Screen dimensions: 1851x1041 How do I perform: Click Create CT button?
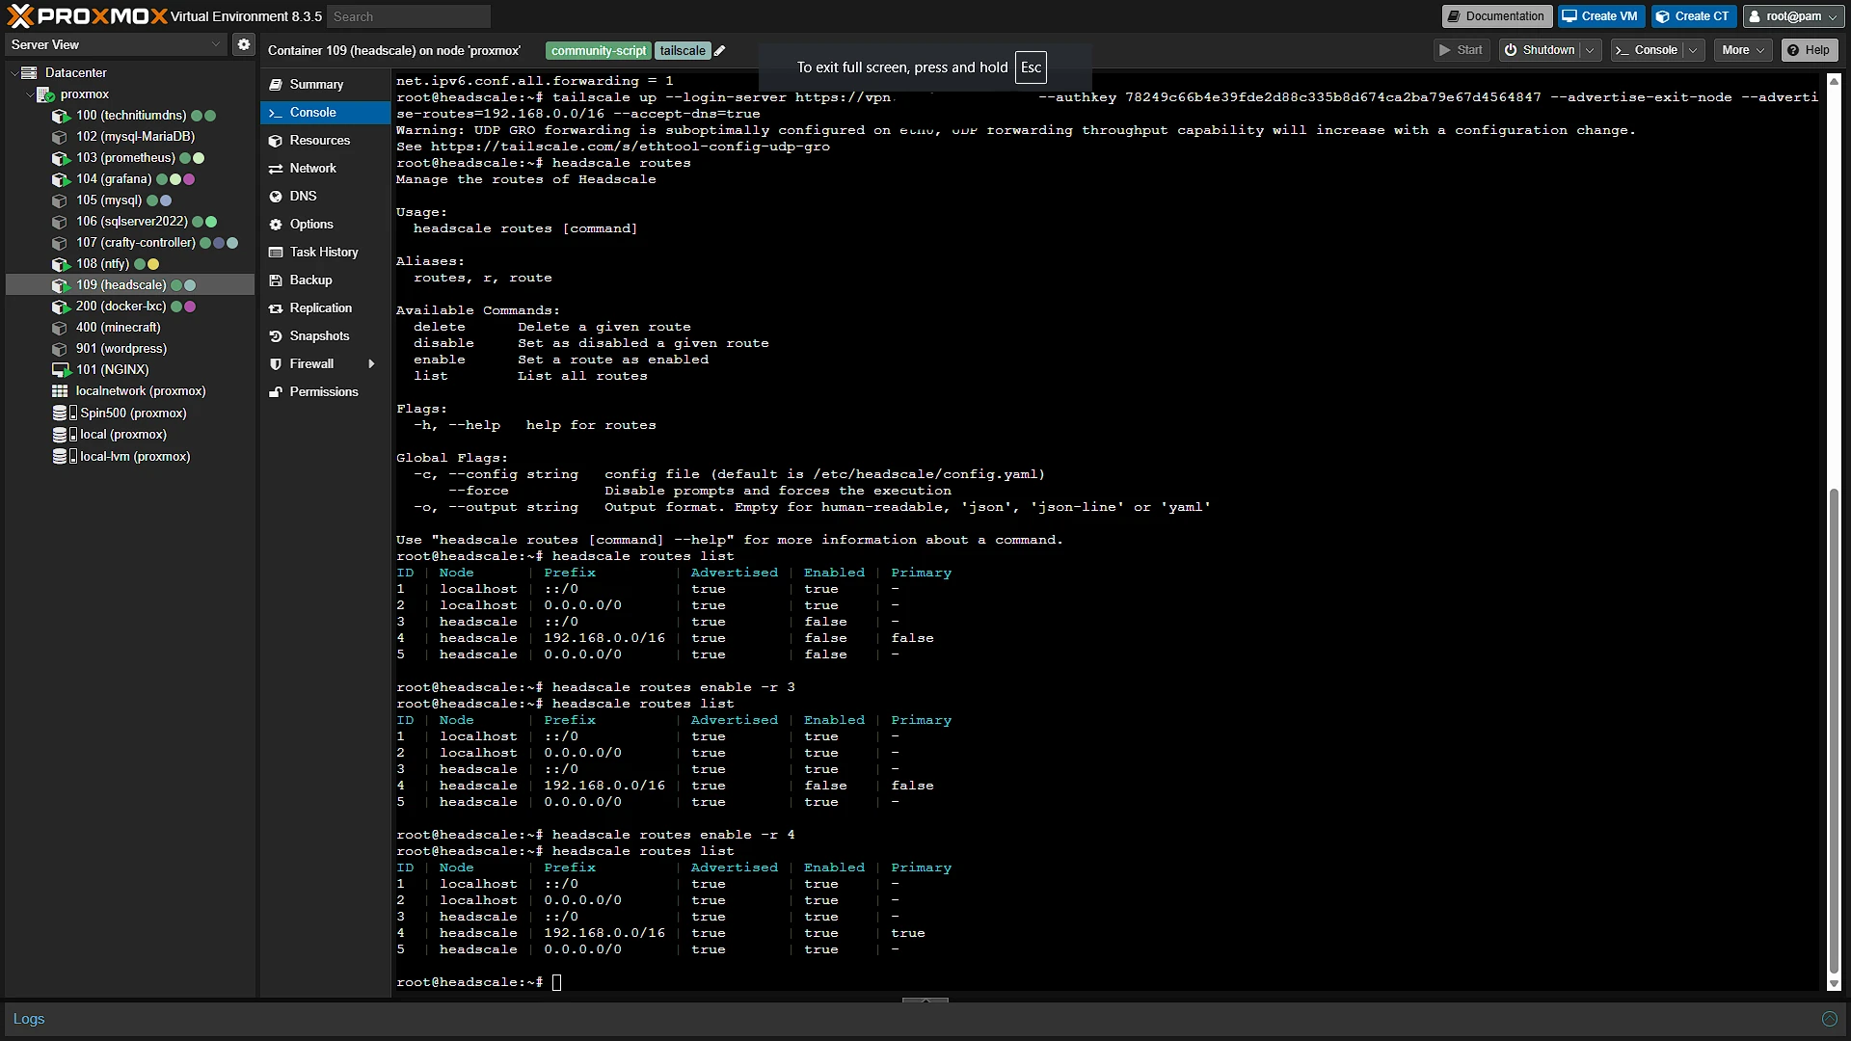pos(1694,16)
